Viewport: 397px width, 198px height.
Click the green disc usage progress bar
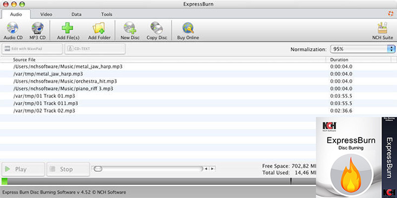coord(4,181)
